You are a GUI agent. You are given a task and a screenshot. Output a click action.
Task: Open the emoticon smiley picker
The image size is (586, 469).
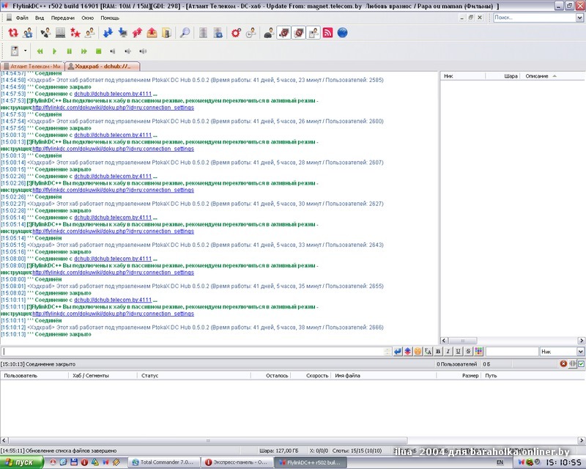coord(418,352)
